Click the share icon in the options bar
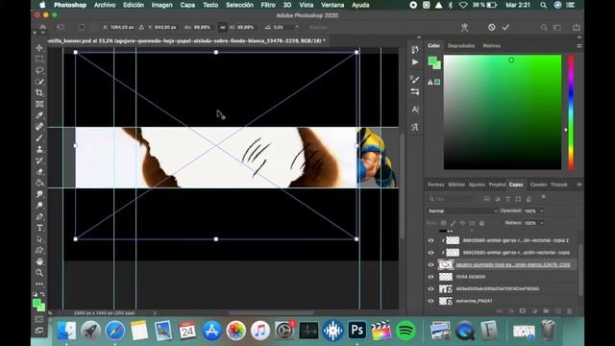The height and width of the screenshot is (346, 615). coord(577,28)
